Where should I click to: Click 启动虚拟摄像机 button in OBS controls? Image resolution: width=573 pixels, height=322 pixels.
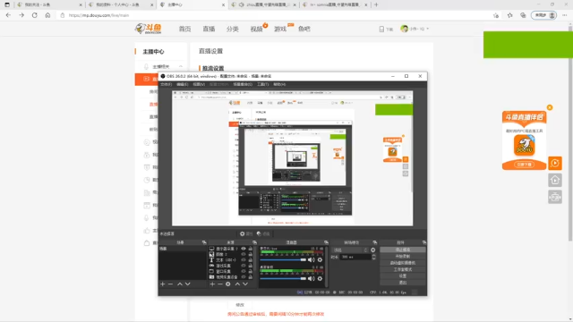point(403,263)
